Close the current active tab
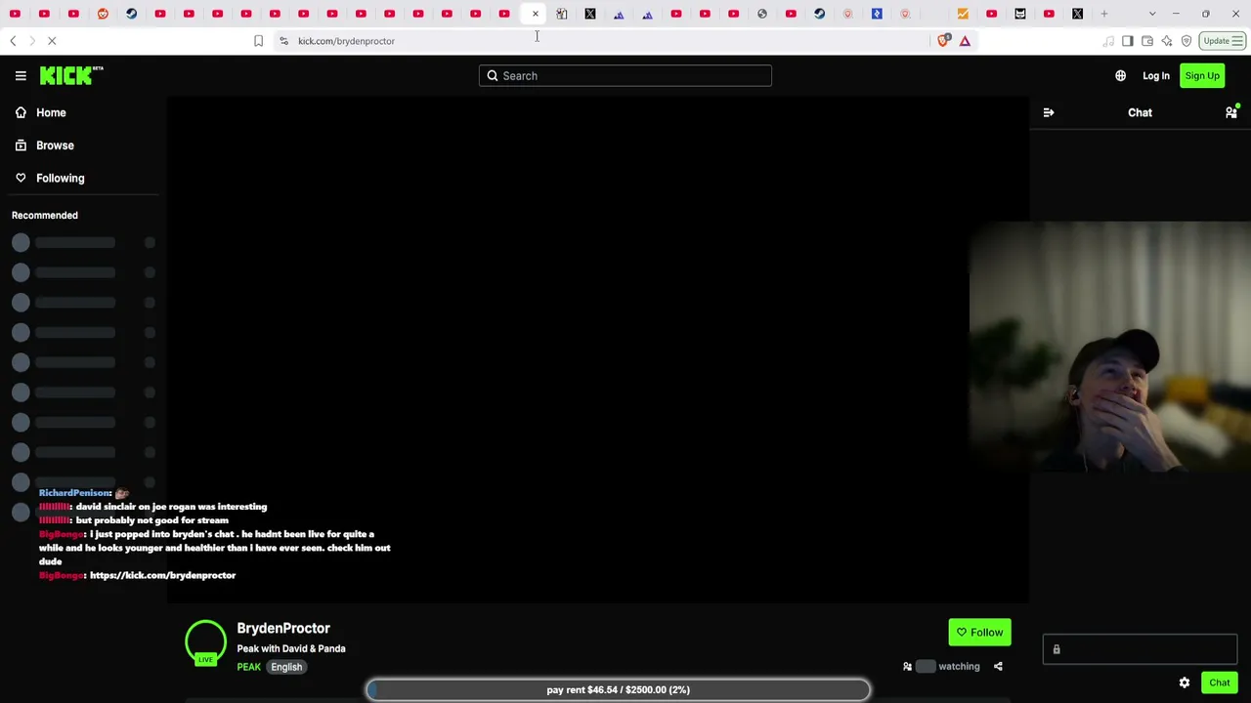 click(536, 14)
